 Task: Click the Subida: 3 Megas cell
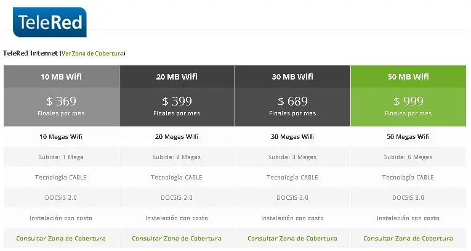pyautogui.click(x=292, y=157)
